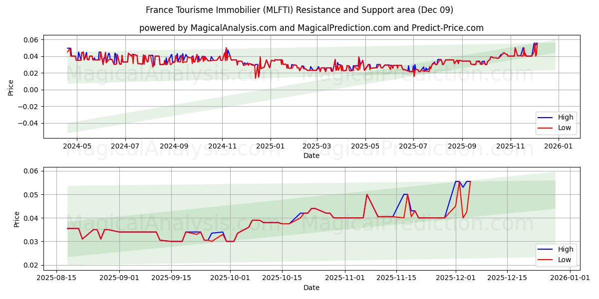Screen dimensions: 599x299
Task: Click the Price axis label of the bottom chart
Action: [15, 218]
